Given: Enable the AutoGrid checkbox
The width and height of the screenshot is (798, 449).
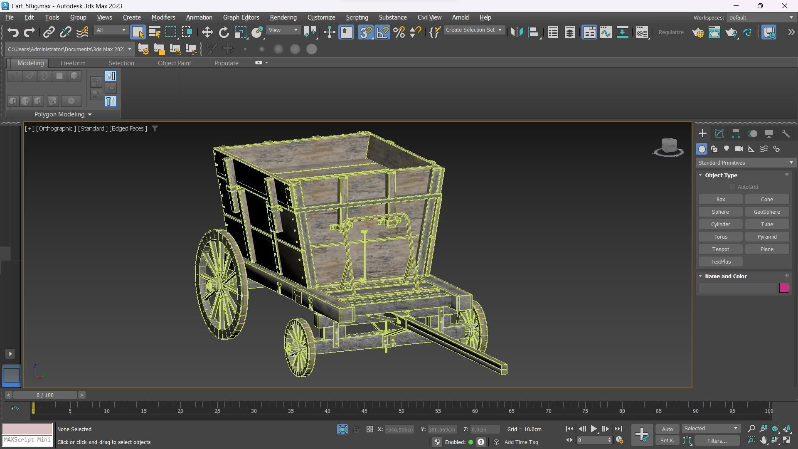Looking at the screenshot, I should pyautogui.click(x=732, y=187).
